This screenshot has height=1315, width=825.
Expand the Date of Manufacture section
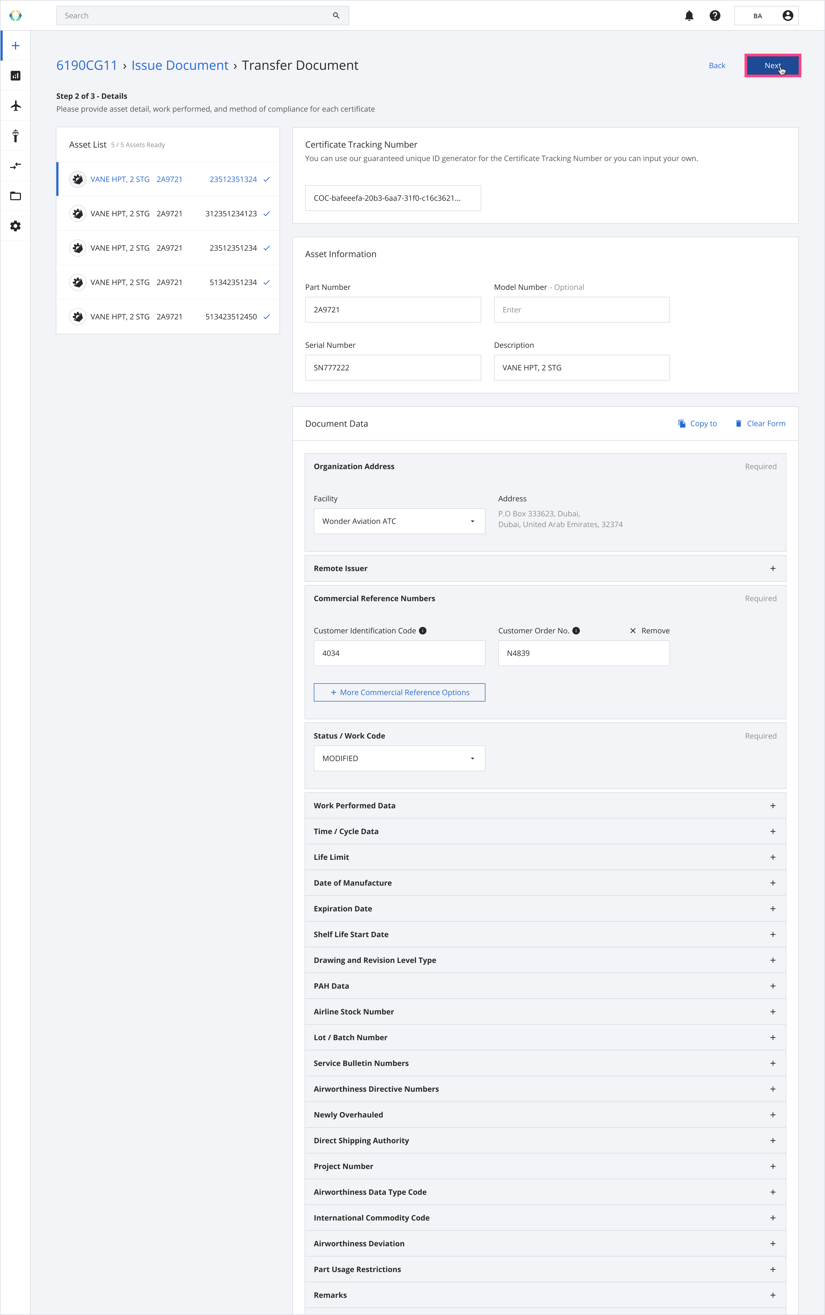point(545,883)
